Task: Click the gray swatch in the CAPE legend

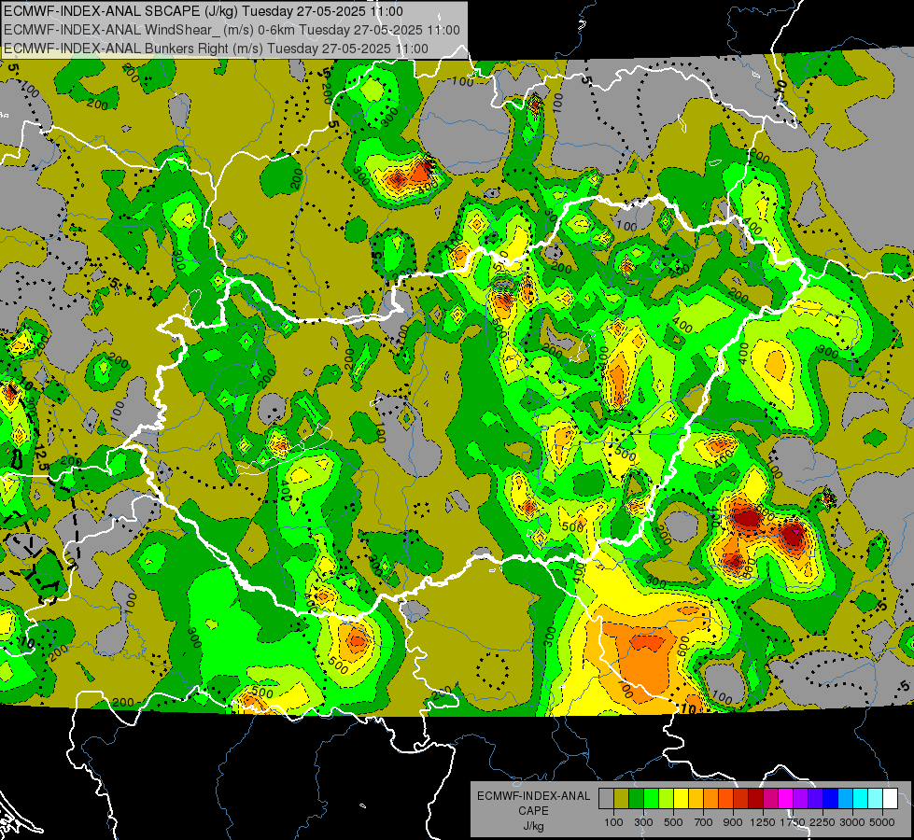Action: click(606, 799)
